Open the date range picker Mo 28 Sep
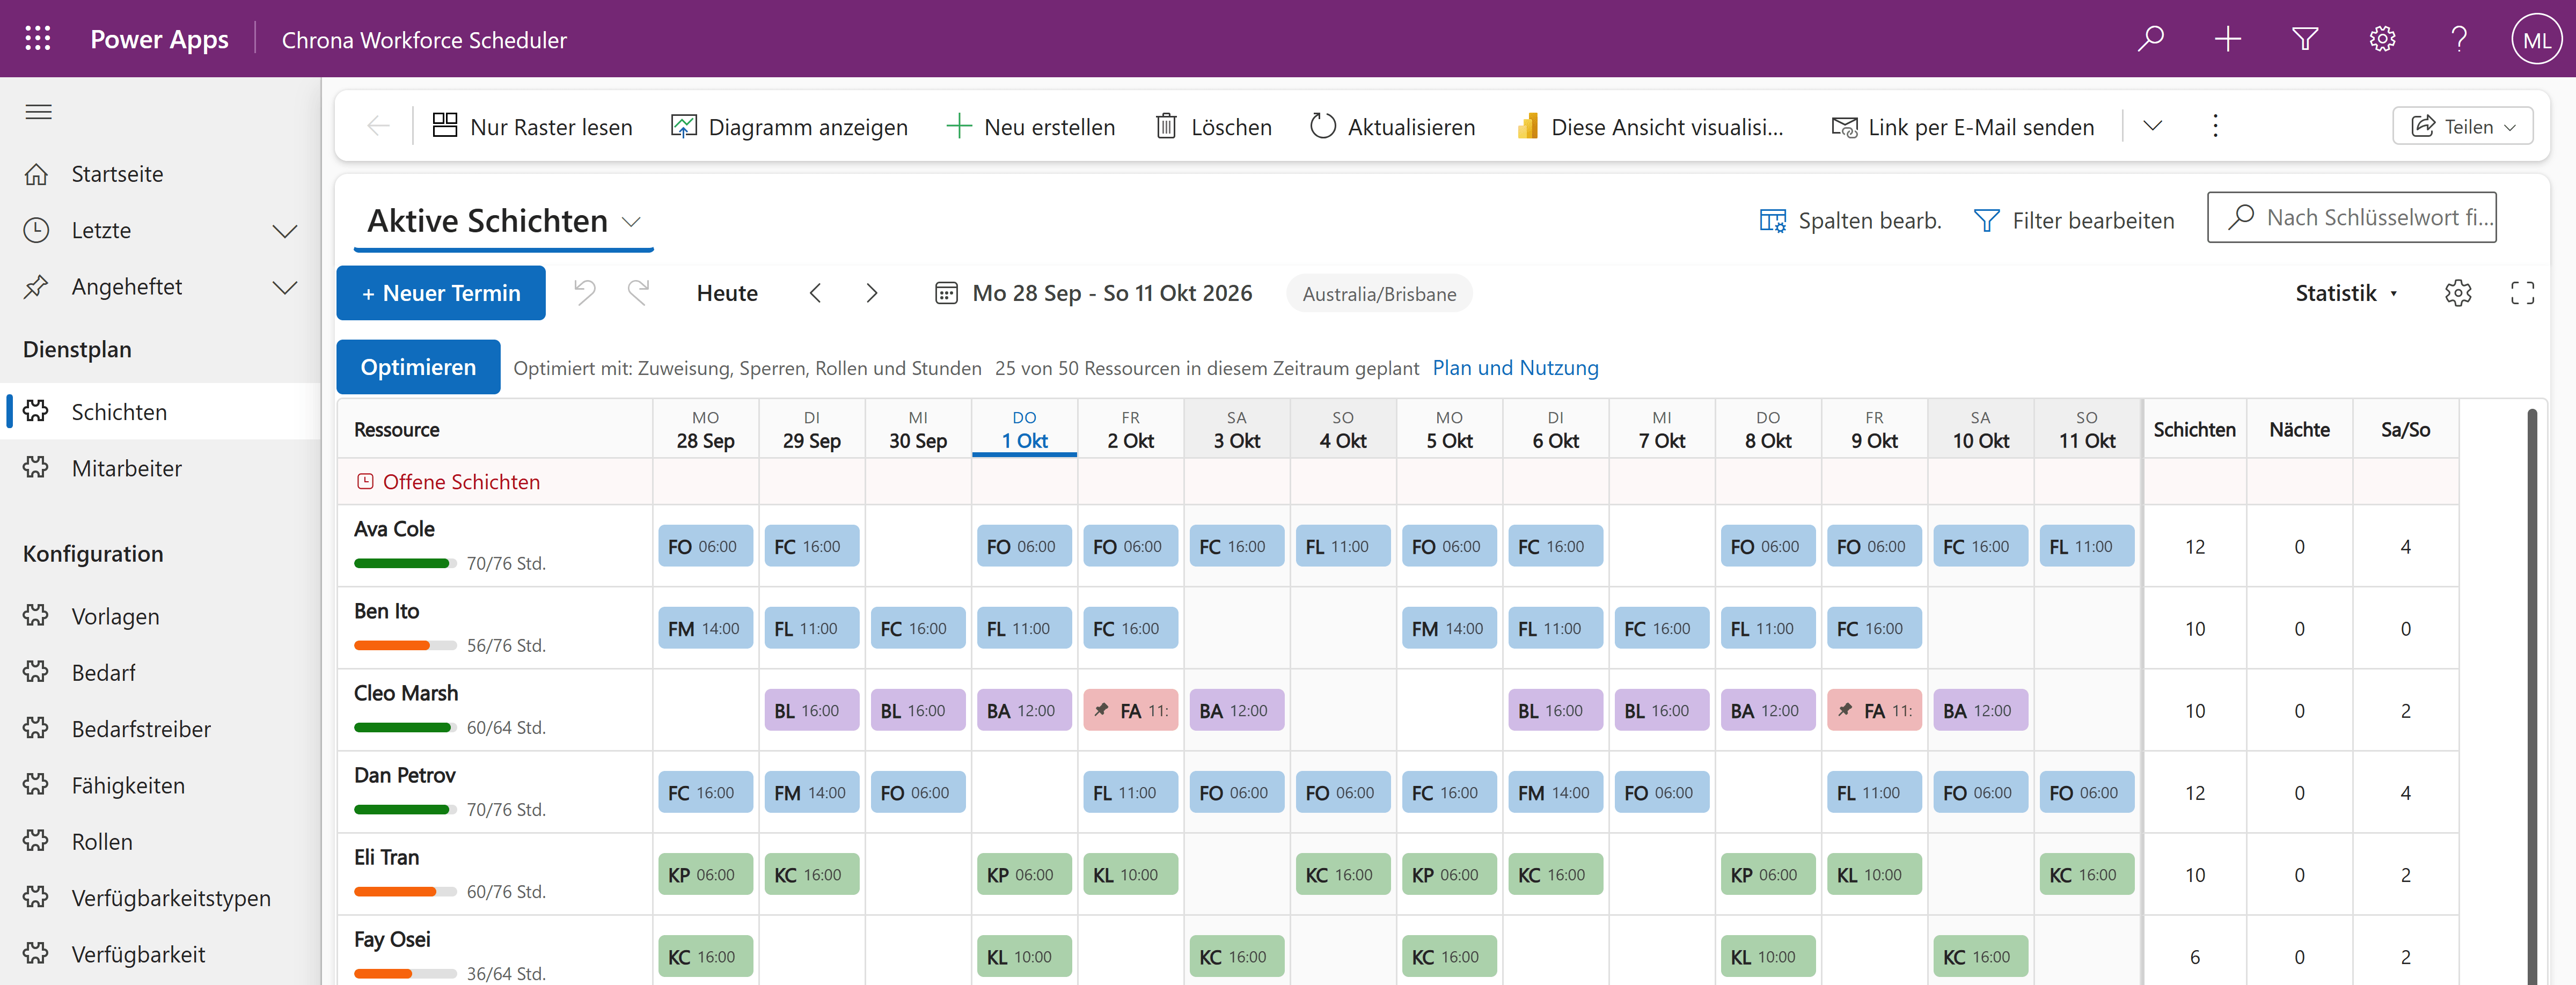 click(x=1093, y=293)
